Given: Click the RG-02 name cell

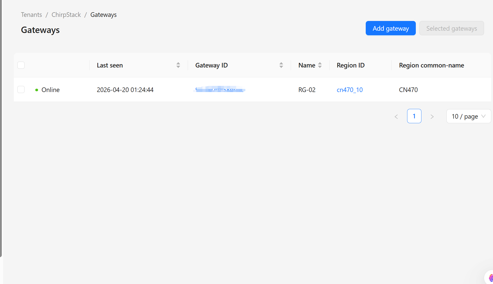Looking at the screenshot, I should (x=307, y=90).
